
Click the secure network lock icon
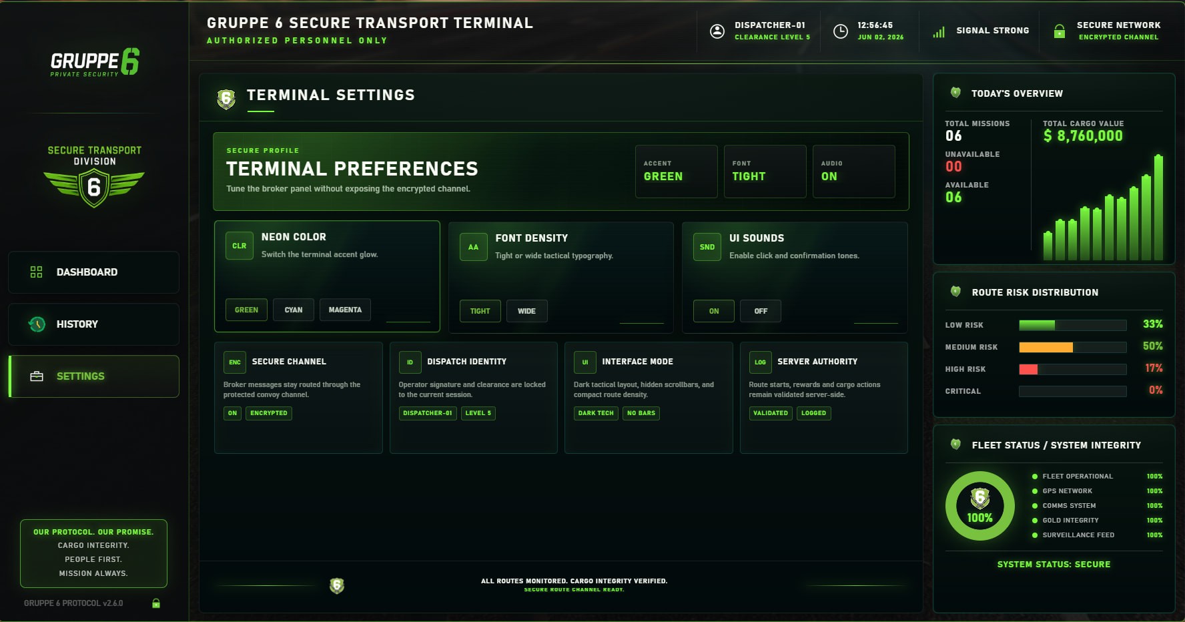[x=1060, y=31]
